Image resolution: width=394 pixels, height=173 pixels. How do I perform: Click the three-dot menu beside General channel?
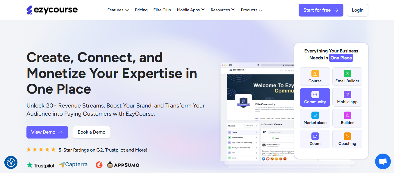pos(256,132)
